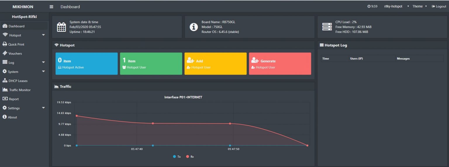Click the add-user icon on Add card

click(x=191, y=60)
